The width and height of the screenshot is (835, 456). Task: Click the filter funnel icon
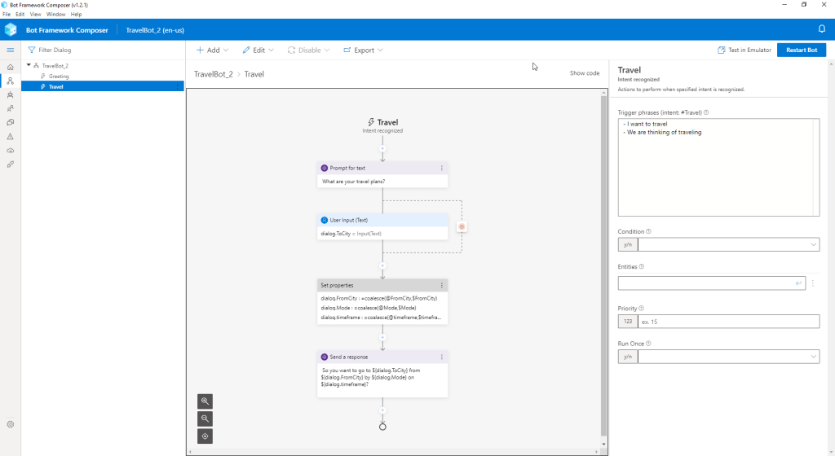[32, 50]
